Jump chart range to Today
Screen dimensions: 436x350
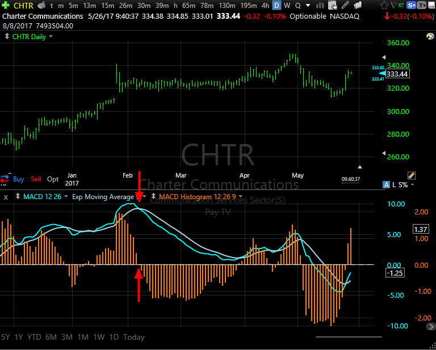(x=134, y=337)
